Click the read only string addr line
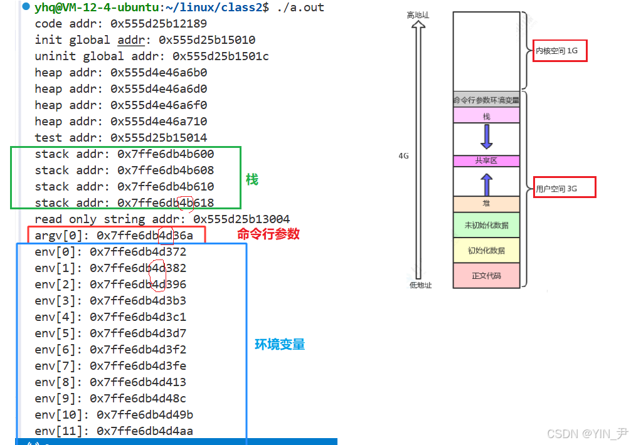Screen dimensions: 631x445 pos(162,219)
